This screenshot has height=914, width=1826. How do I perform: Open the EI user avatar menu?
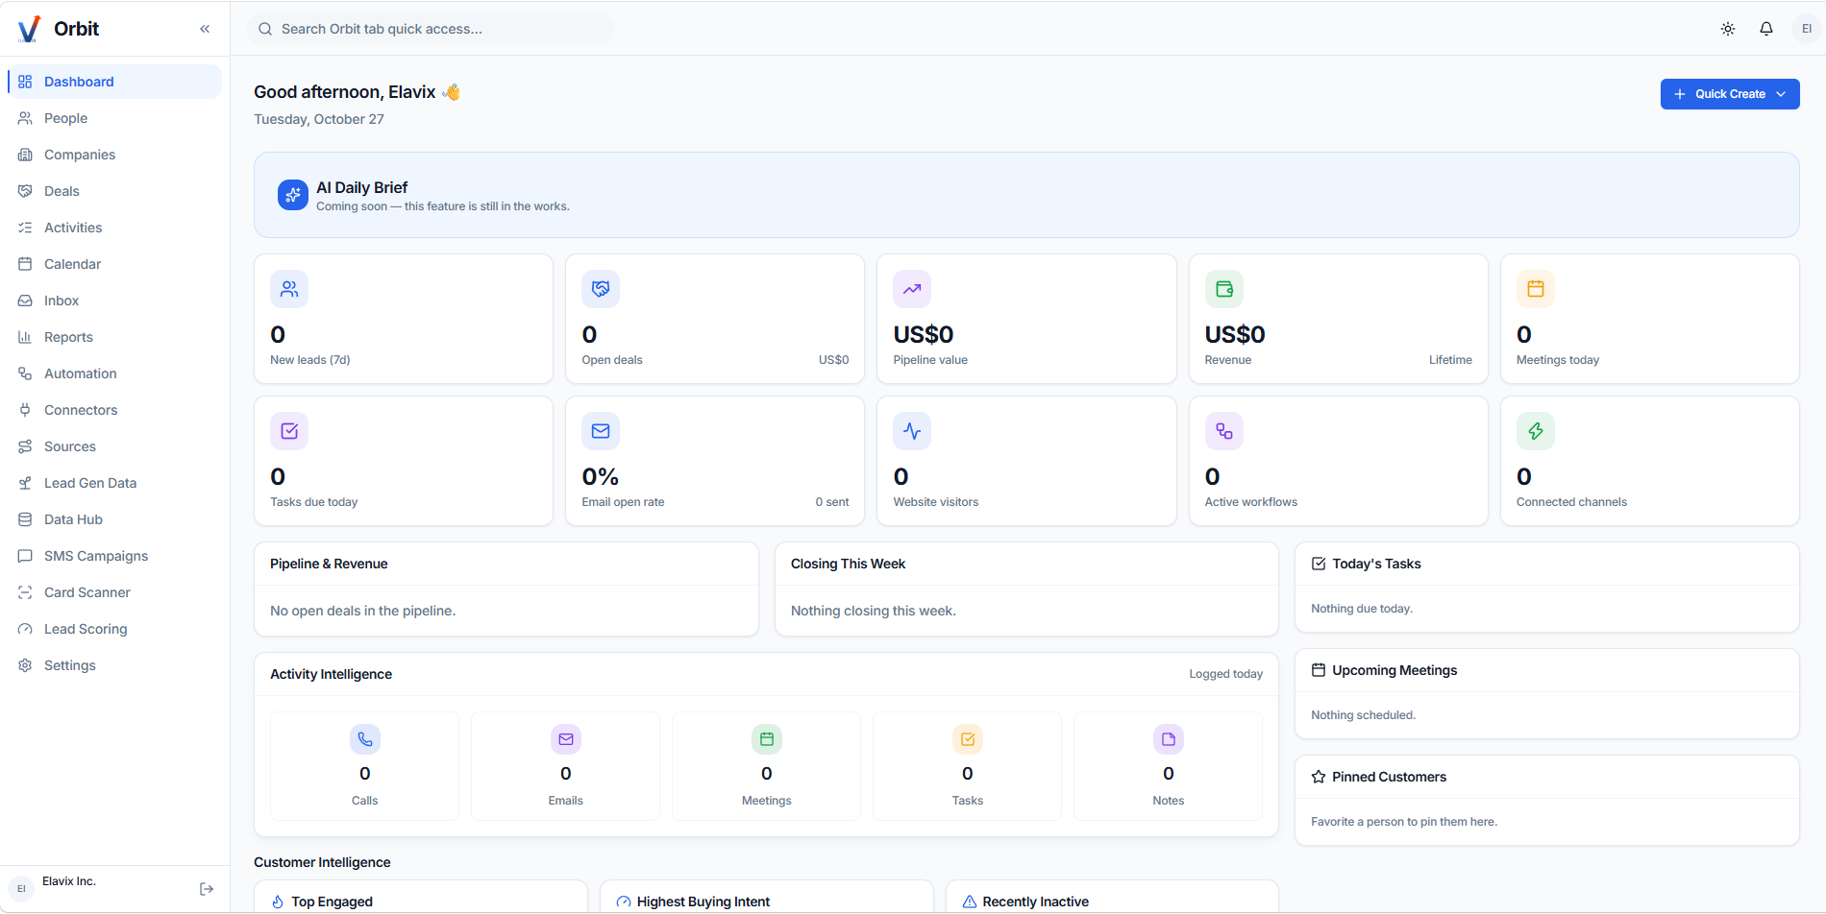click(1807, 29)
